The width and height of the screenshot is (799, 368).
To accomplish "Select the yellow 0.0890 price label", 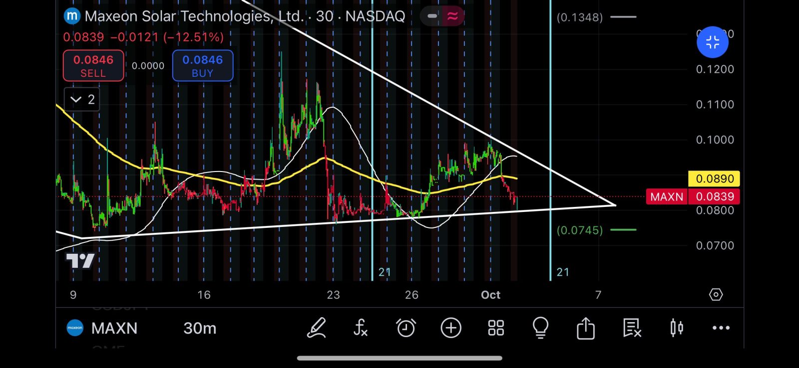I will [714, 179].
